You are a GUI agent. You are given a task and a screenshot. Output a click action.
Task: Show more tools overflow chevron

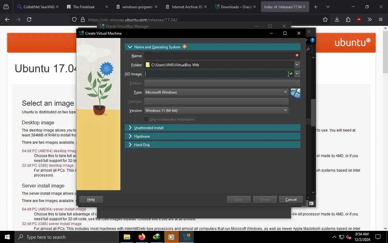(370, 19)
